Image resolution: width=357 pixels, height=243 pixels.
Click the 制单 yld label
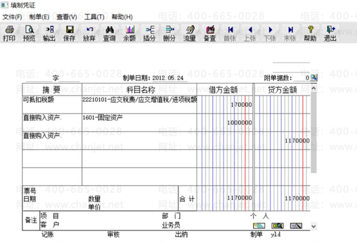[x=266, y=235]
